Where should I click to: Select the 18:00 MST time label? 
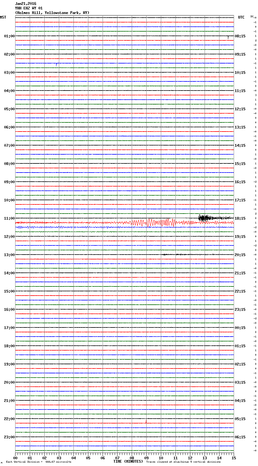coord(9,346)
